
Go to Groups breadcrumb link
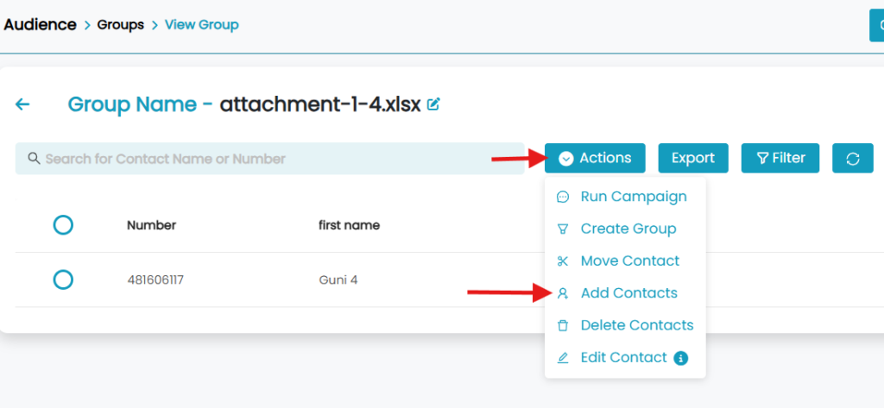(120, 25)
